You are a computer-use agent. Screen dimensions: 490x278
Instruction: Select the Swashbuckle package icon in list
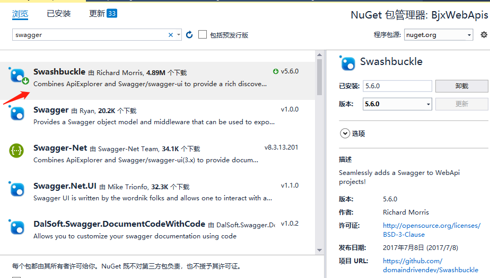[x=18, y=76]
